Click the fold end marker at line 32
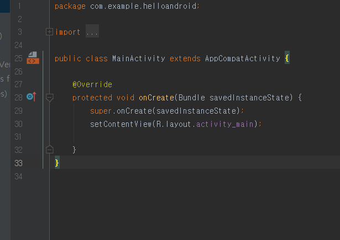This screenshot has width=340, height=240. coord(50,150)
